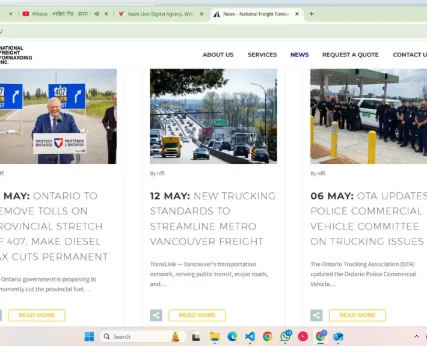
Task: Share the OTA trucking issues article
Action: click(316, 315)
